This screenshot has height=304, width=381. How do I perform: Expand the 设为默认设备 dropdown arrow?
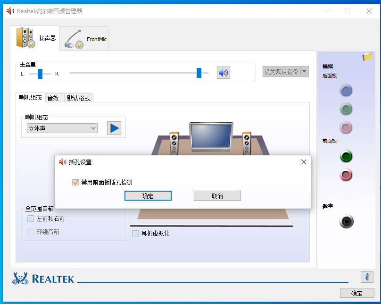point(304,72)
